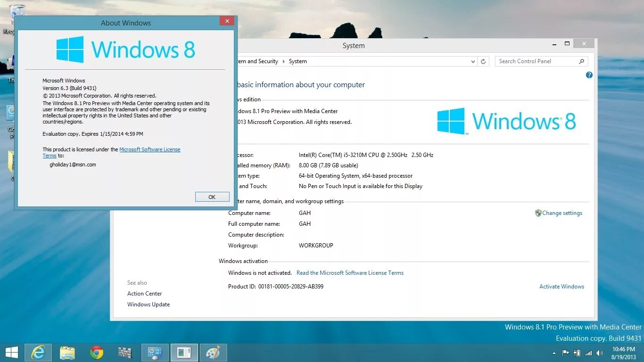Click the OK button in About Windows
Screen dimensions: 644x362
[212, 197]
